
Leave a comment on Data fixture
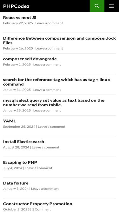click(45, 189)
